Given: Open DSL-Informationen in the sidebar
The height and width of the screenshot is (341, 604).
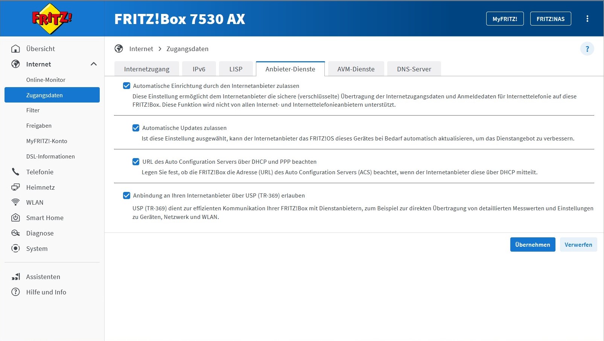Looking at the screenshot, I should pyautogui.click(x=52, y=157).
